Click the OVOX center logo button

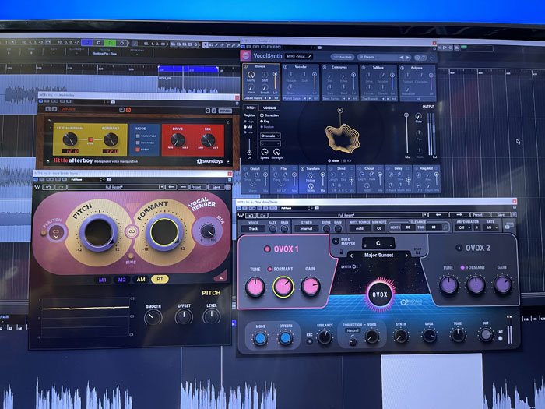click(x=380, y=295)
